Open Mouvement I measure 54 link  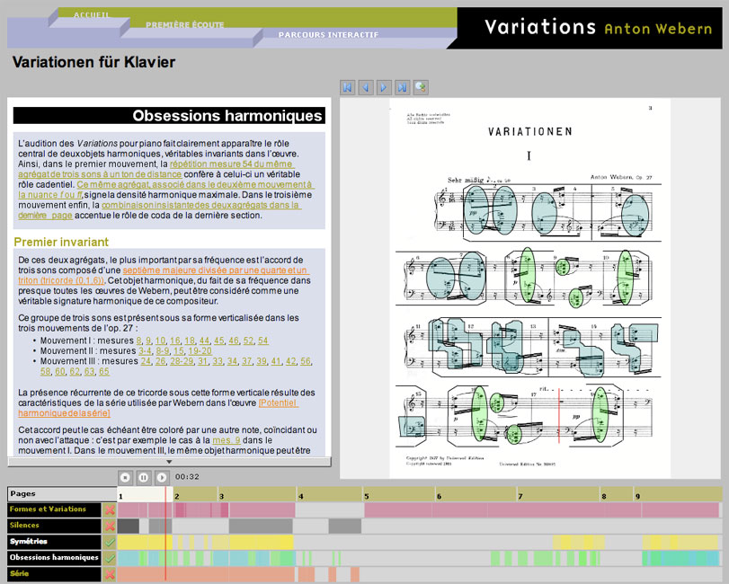pyautogui.click(x=263, y=341)
